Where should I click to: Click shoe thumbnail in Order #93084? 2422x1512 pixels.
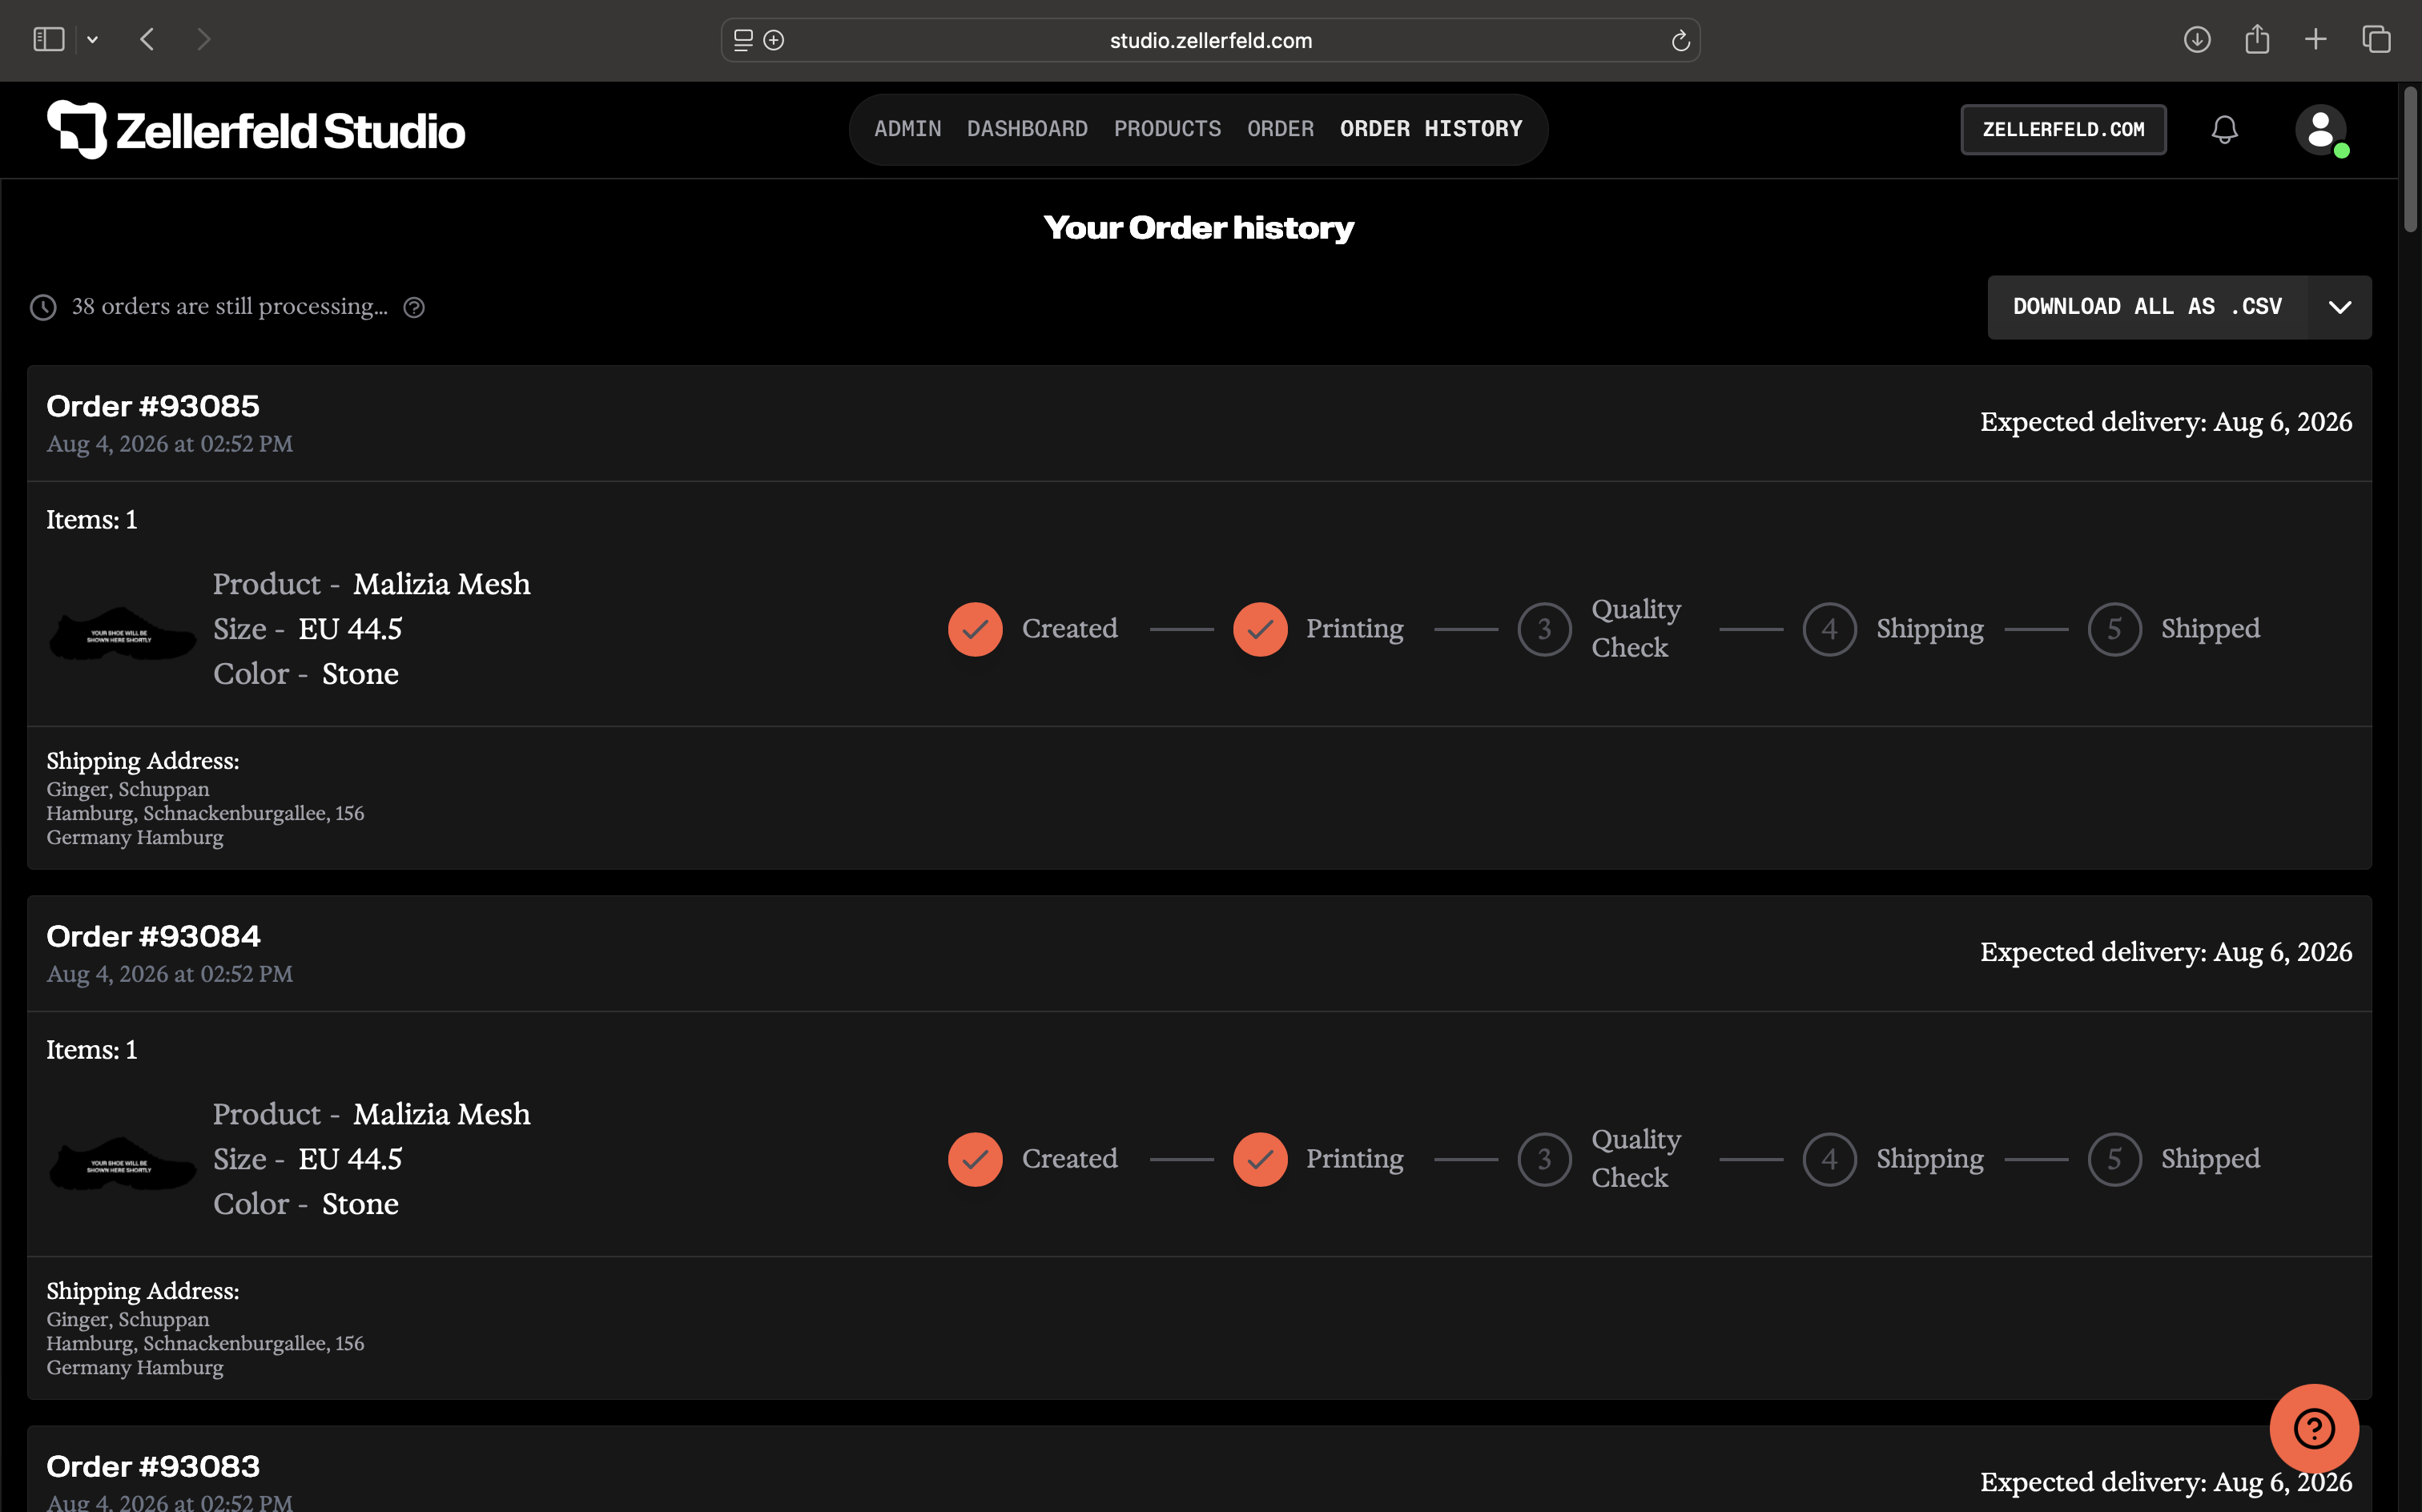(x=122, y=1163)
